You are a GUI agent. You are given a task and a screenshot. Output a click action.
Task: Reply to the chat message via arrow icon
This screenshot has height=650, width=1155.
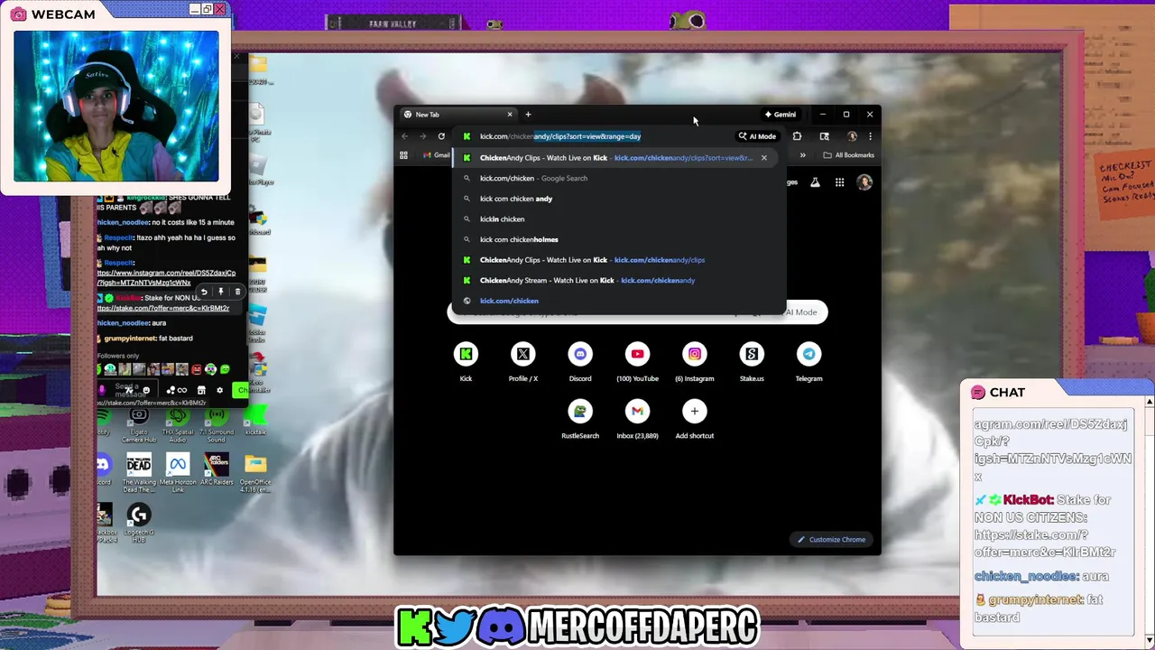pyautogui.click(x=204, y=292)
